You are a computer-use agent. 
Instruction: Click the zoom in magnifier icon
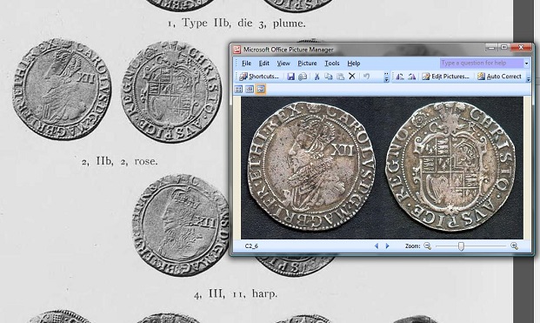click(x=514, y=246)
